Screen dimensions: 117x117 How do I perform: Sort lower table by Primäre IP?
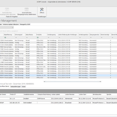pyautogui.click(x=16, y=94)
